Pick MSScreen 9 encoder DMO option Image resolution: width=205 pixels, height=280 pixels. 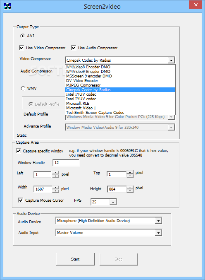(x=120, y=76)
